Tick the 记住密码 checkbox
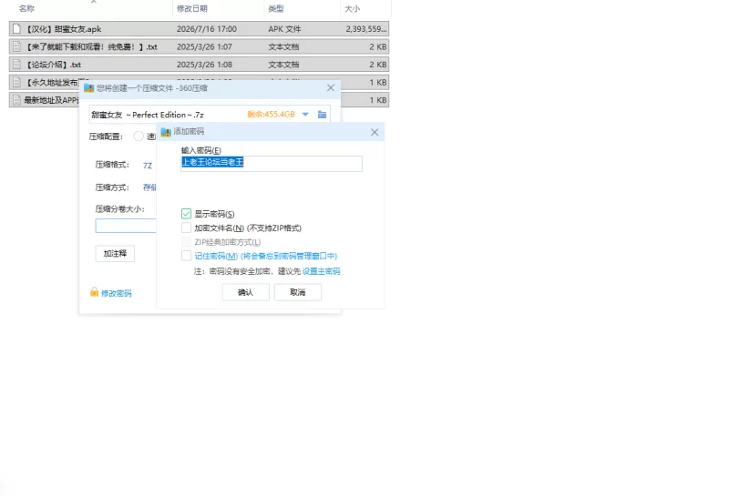This screenshot has width=729, height=496. click(x=187, y=256)
